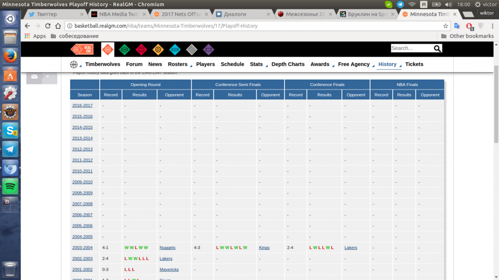Expand the Stats navigation dropdown

click(256, 64)
